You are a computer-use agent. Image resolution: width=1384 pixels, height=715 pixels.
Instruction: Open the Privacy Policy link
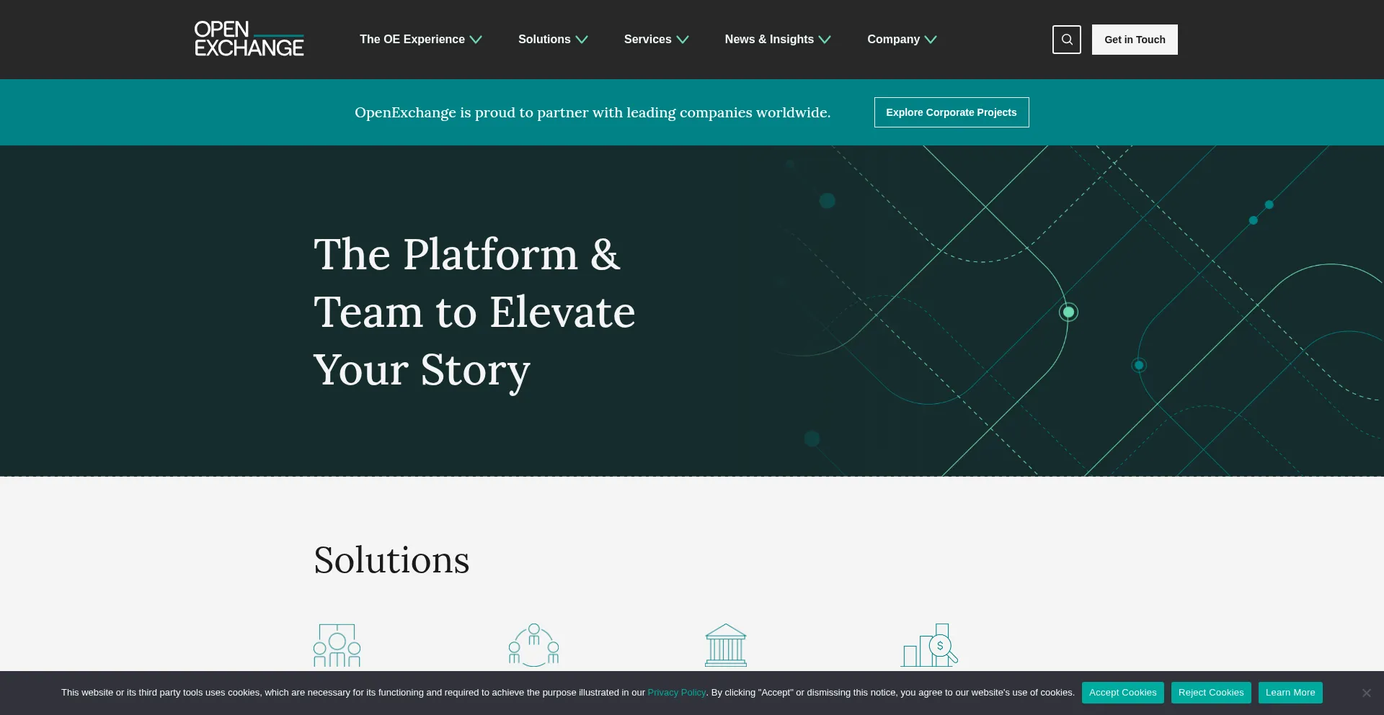[x=676, y=693]
